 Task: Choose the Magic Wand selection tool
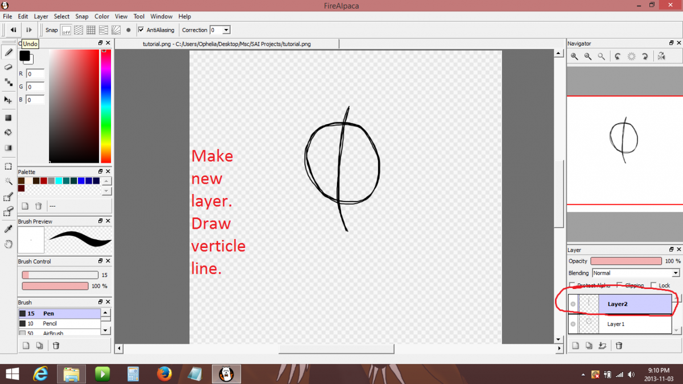[9, 181]
